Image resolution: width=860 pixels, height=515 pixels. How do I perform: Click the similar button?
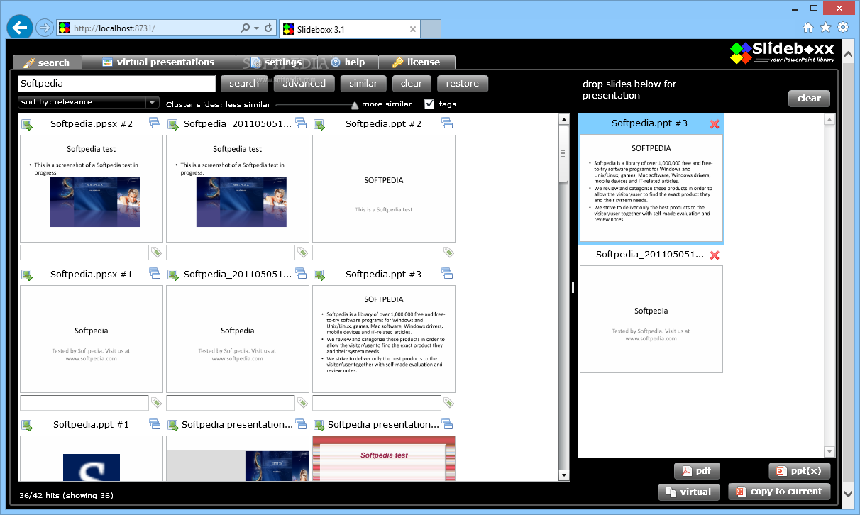click(363, 84)
